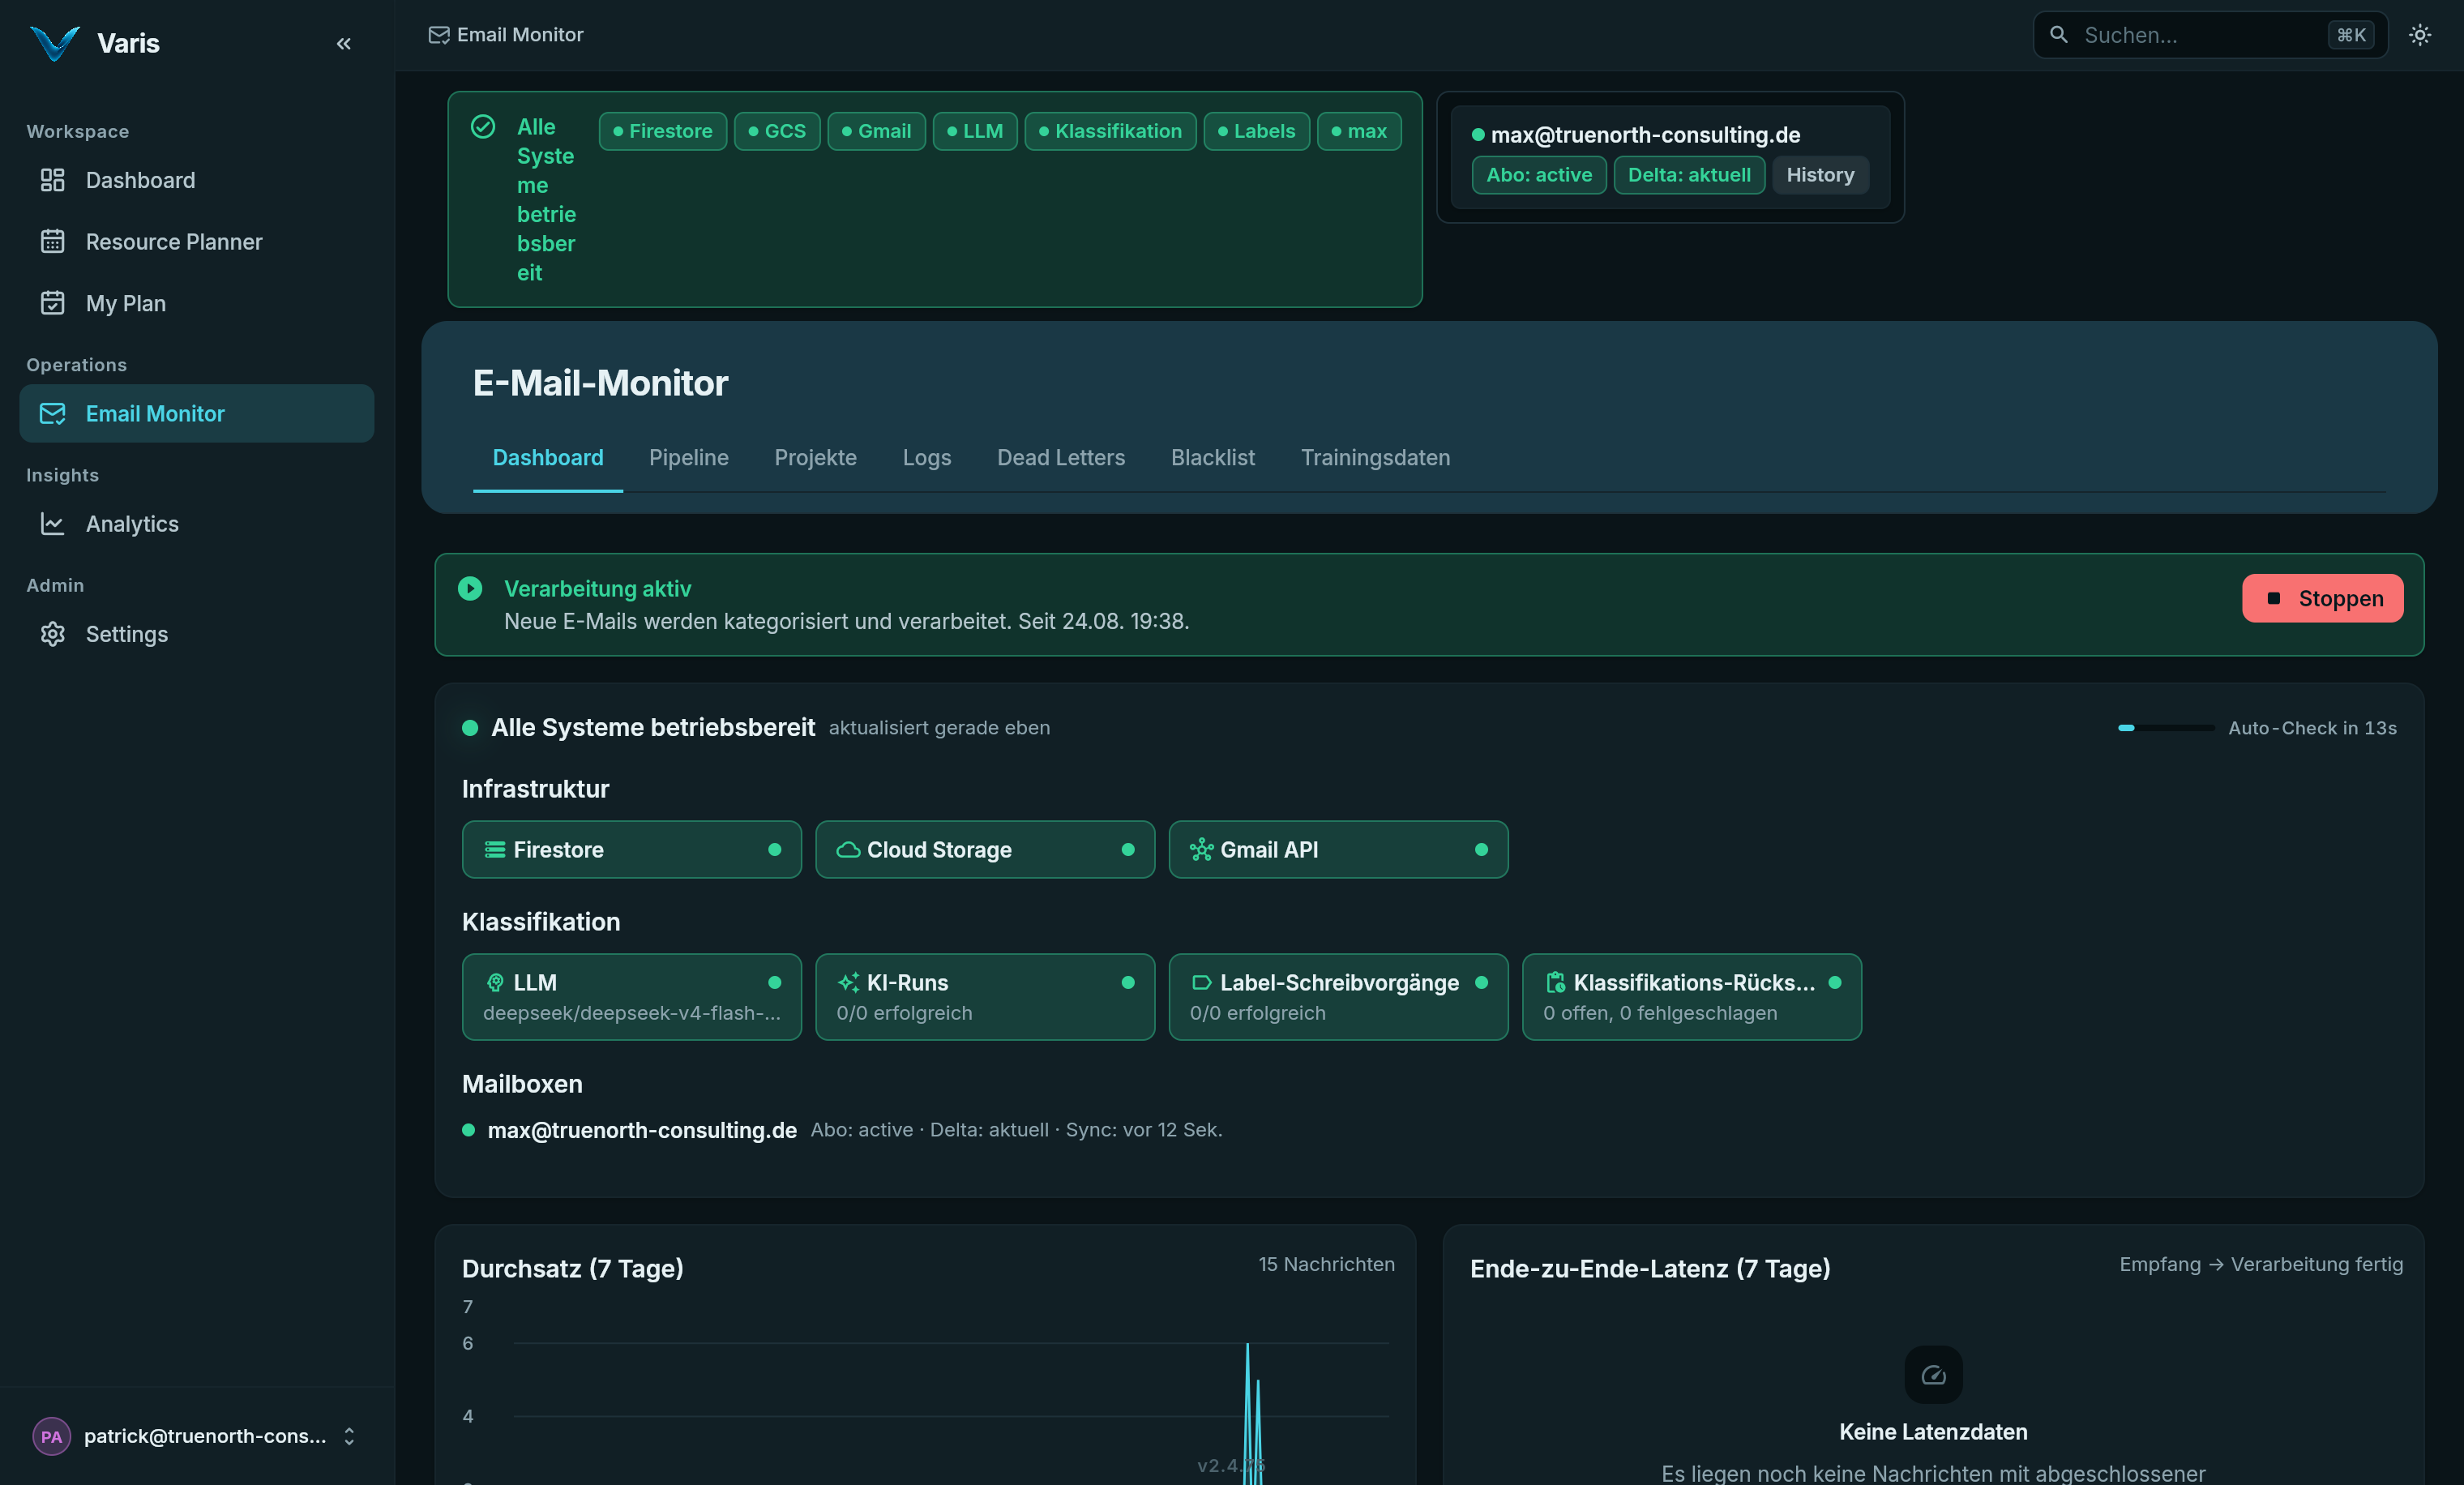Open the History button for max mailbox
Viewport: 2464px width, 1485px height.
[1820, 175]
